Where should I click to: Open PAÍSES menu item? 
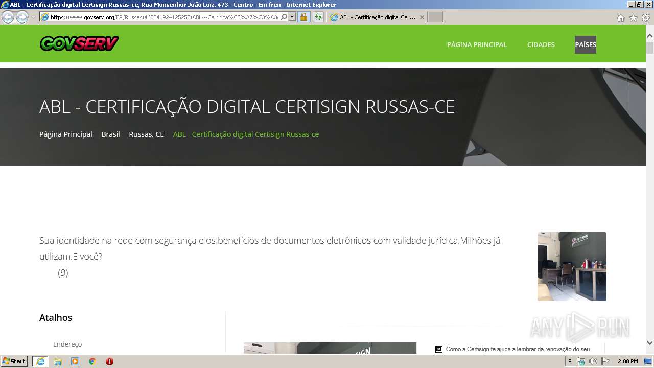pos(586,44)
